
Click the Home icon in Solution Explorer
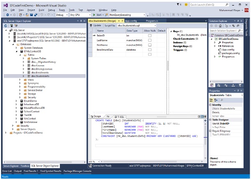(x=220, y=26)
